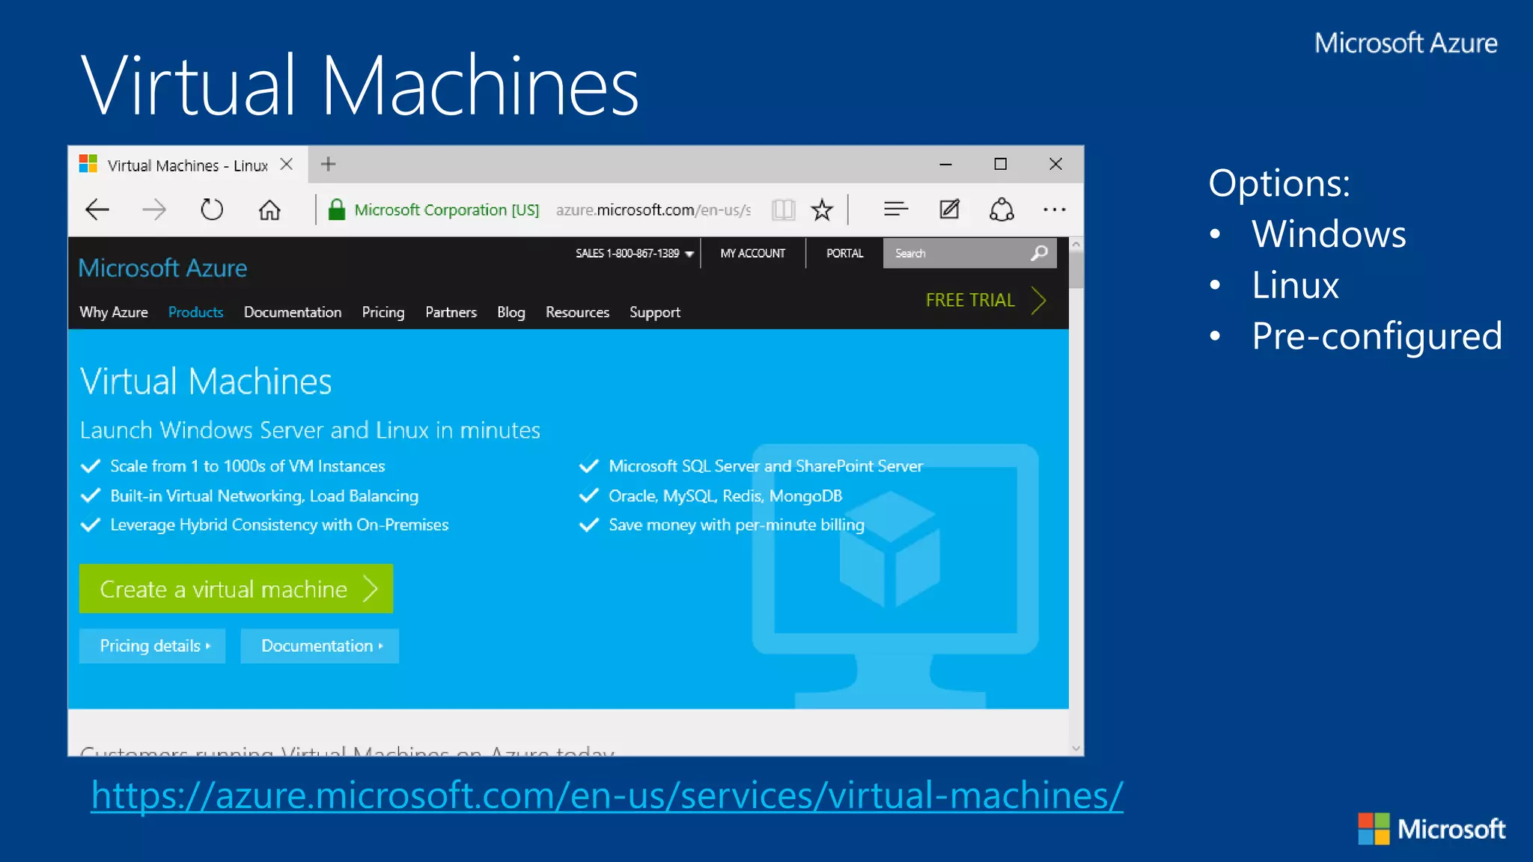Click the 'Linux' bullet in Options

pos(1295,285)
